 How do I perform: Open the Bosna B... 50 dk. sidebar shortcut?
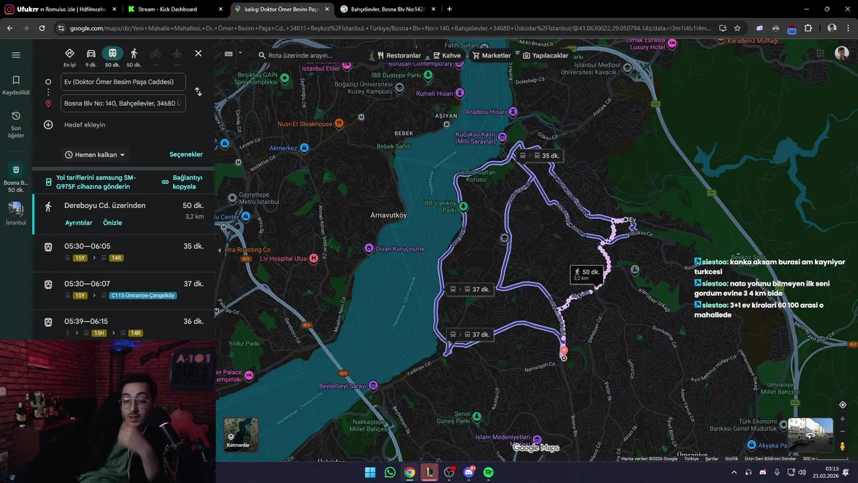[16, 178]
